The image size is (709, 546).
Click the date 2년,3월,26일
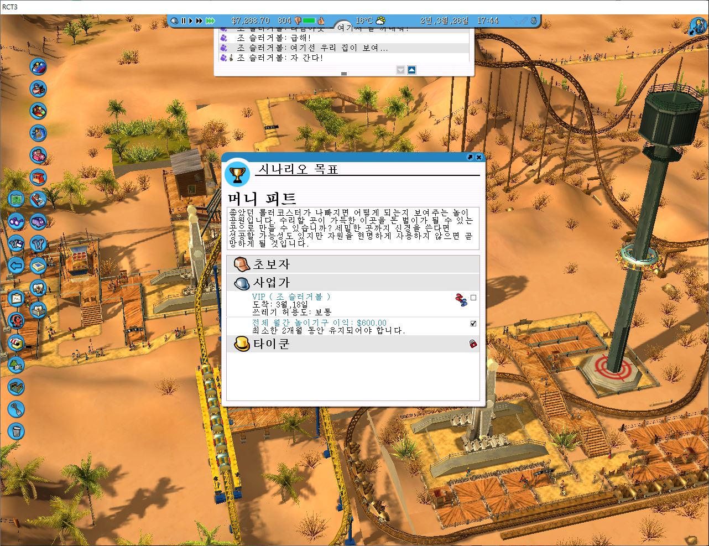coord(444,21)
